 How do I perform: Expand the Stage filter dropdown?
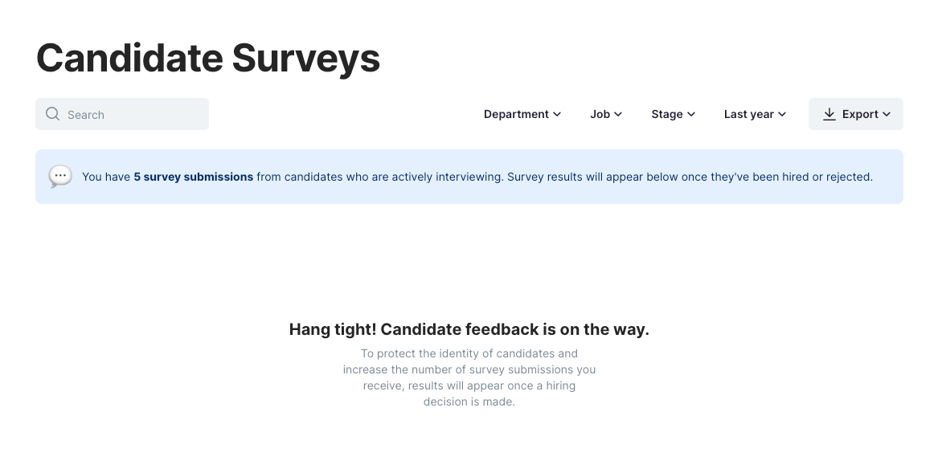(x=673, y=114)
